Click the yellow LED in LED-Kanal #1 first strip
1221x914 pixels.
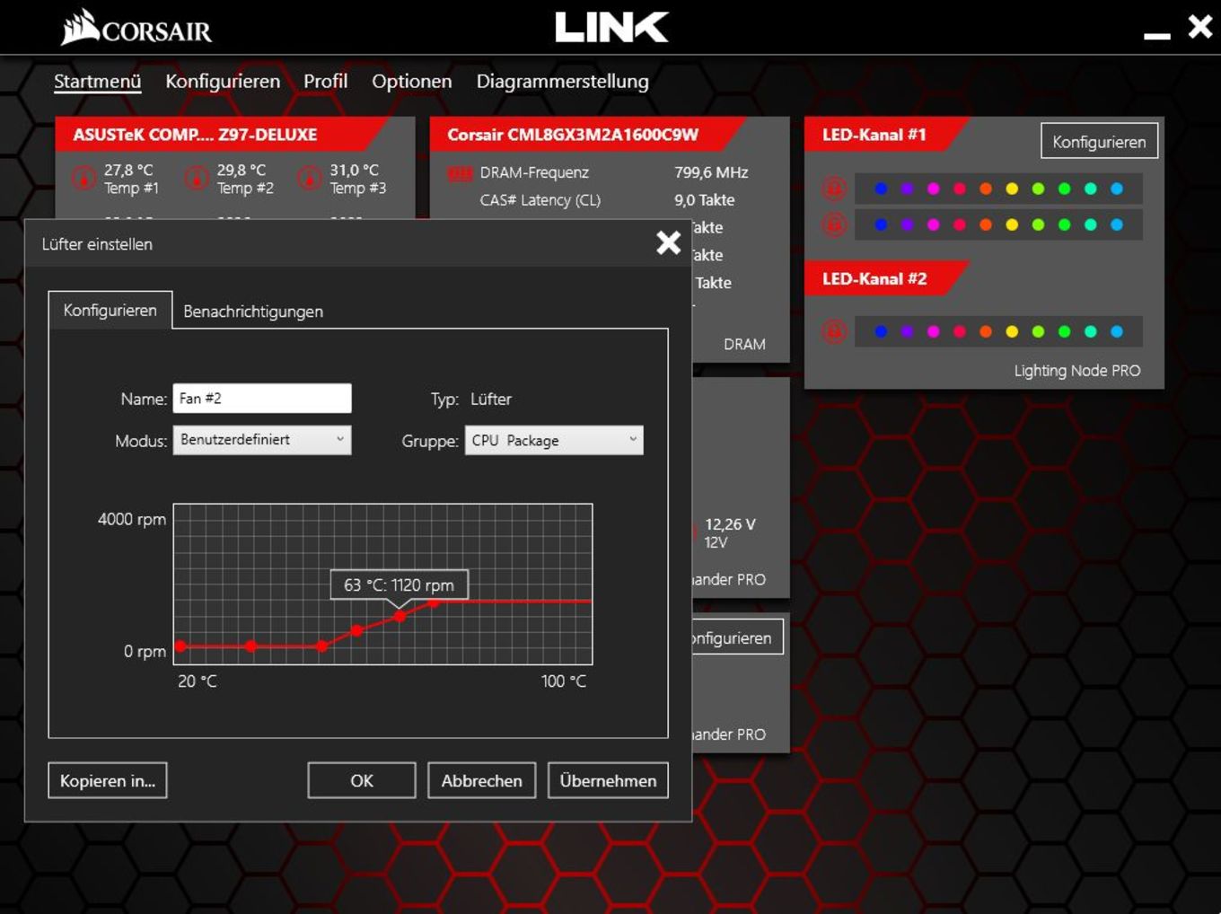click(x=1012, y=189)
